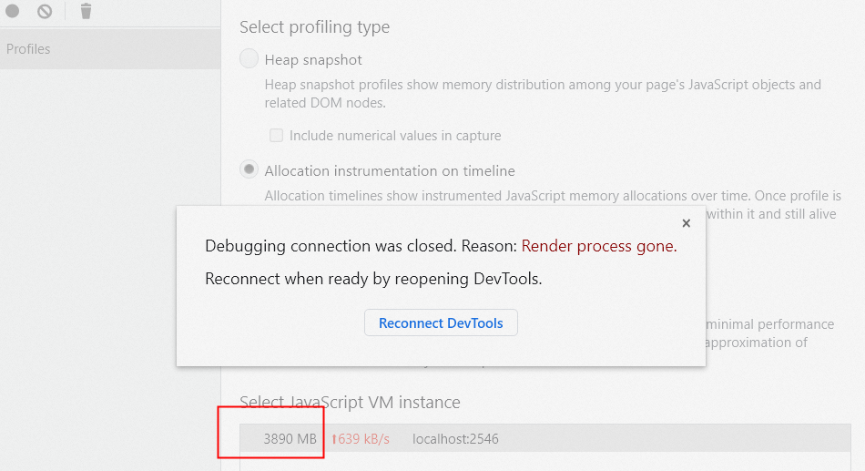The height and width of the screenshot is (471, 865).
Task: Click the red Render process gone text
Action: [x=598, y=246]
